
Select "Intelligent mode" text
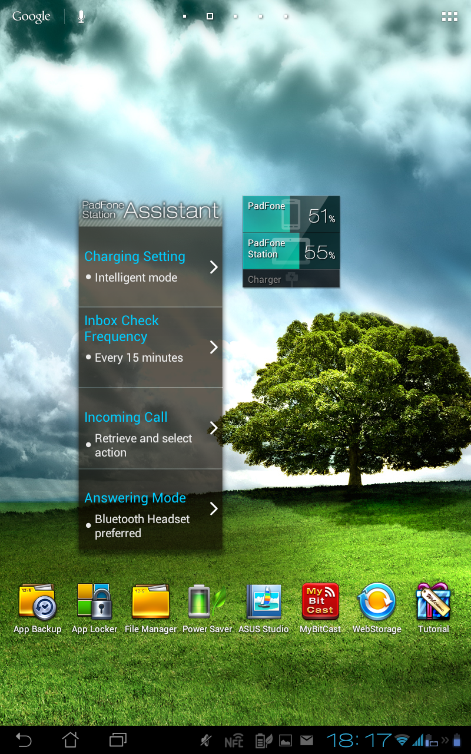[136, 277]
